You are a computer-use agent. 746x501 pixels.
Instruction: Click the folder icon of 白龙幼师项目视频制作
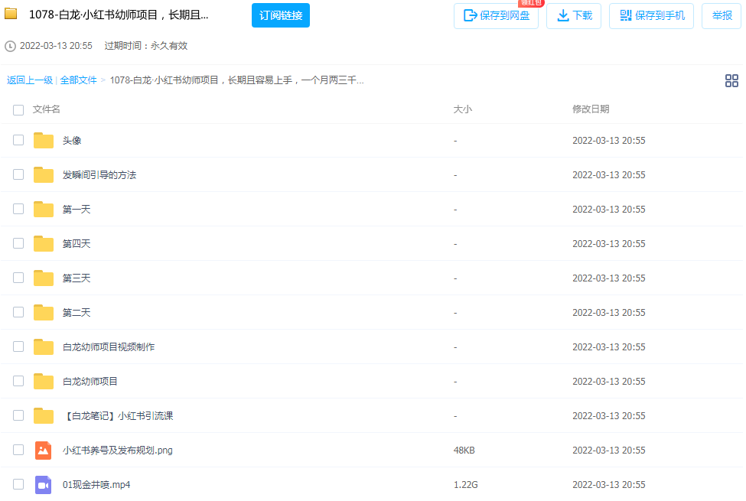[x=44, y=346]
